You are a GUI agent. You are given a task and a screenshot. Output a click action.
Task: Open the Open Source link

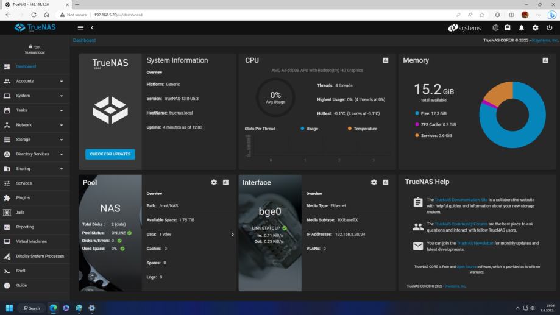(x=466, y=267)
